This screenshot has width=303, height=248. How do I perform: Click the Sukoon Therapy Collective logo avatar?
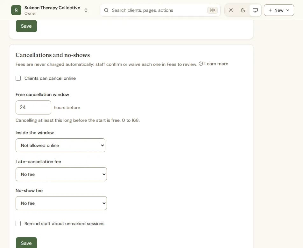16,10
